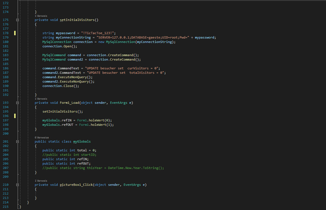This screenshot has width=326, height=210.
Task: Open '1 Verweis' above pictureBox1_Click
Action: [x=41, y=181]
